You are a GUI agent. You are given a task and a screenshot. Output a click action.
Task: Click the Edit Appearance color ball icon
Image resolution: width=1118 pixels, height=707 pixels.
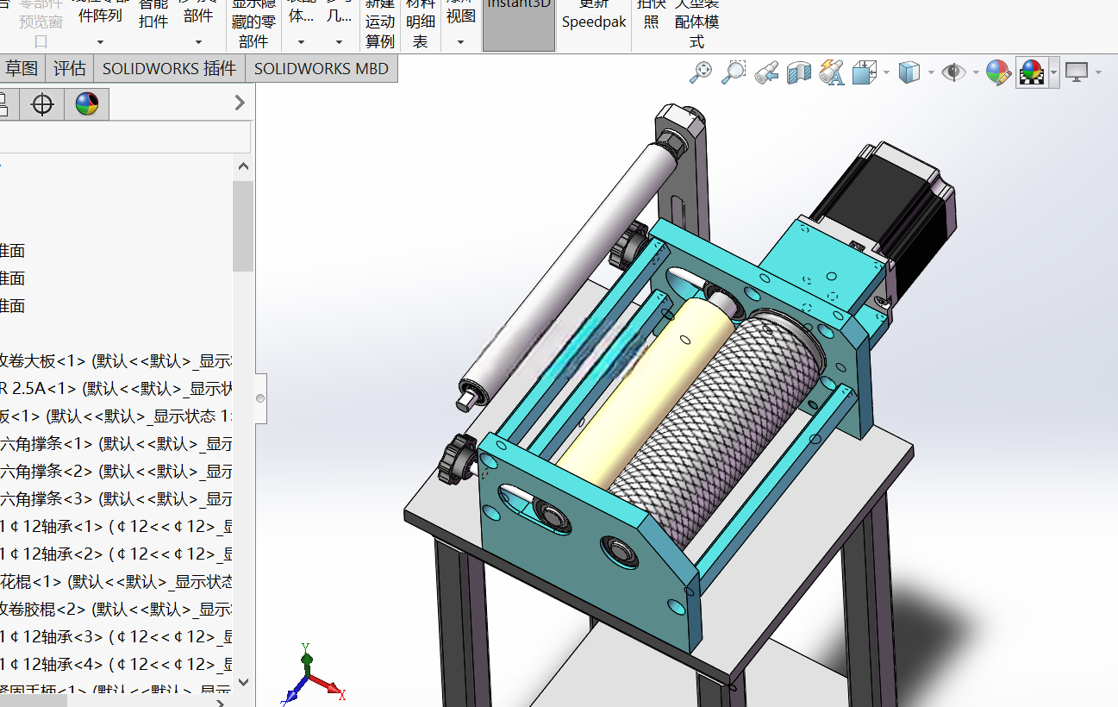click(x=998, y=72)
